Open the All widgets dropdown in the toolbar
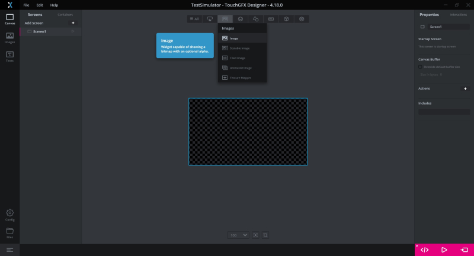 click(194, 19)
